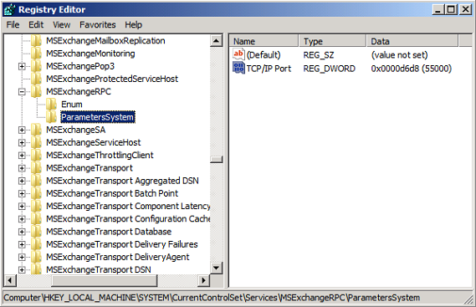Image resolution: width=476 pixels, height=307 pixels.
Task: Click the MSExchangeTransport Aggregated DSN folder icon
Action: click(x=36, y=181)
